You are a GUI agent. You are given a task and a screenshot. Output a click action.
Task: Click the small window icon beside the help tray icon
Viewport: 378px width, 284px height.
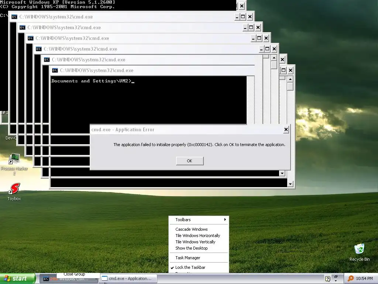click(x=336, y=277)
